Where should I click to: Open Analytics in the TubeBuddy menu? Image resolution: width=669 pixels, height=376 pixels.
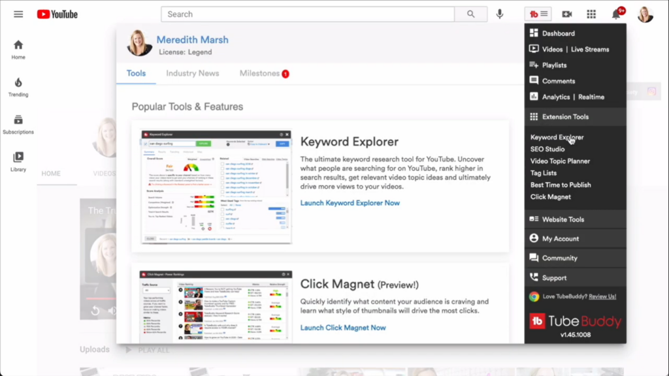556,97
